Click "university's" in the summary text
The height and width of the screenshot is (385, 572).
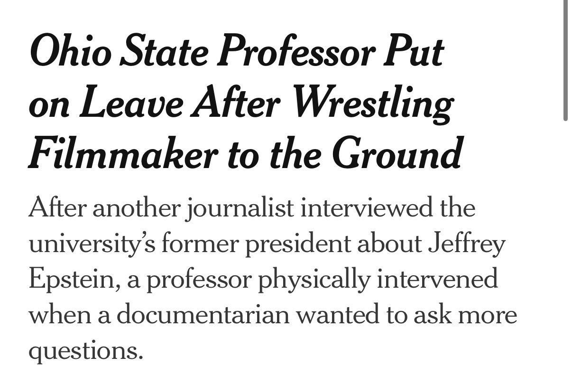[x=90, y=244]
